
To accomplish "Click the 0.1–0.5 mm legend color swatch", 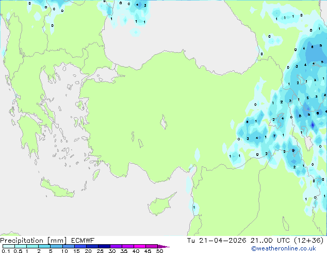I will coord(9,246).
